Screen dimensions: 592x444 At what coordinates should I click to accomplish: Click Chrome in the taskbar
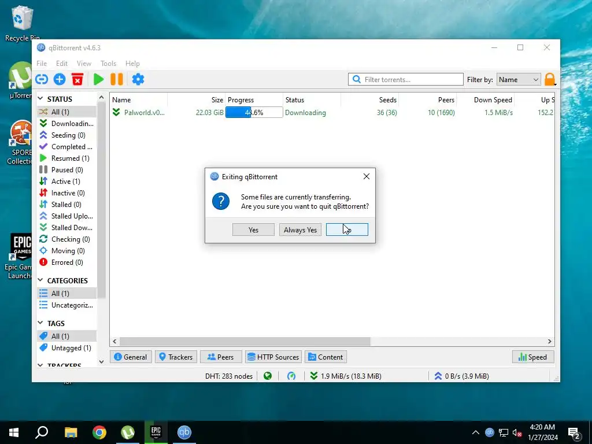coord(99,432)
